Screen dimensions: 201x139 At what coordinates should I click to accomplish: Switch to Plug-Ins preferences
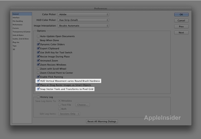(x=16, y=42)
